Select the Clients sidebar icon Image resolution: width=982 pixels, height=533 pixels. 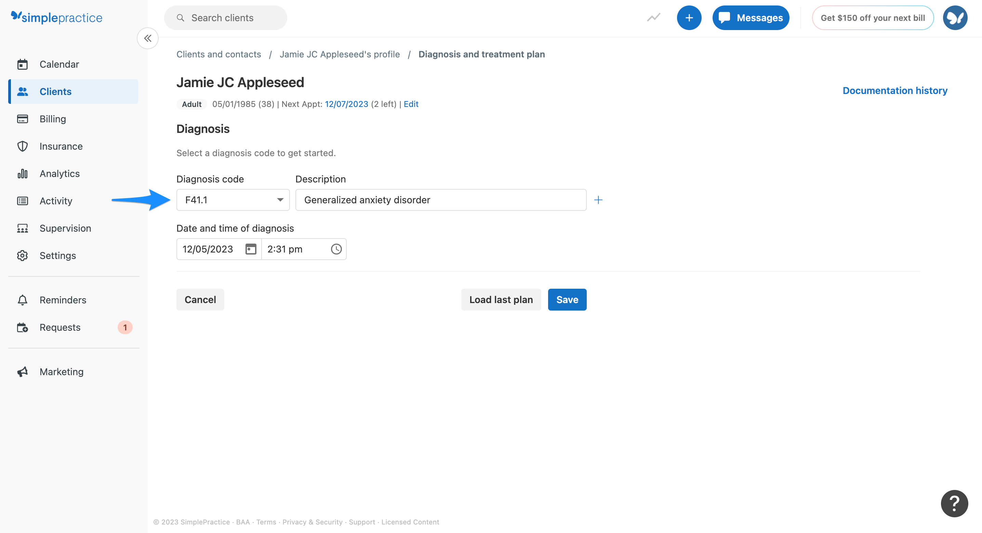(23, 92)
